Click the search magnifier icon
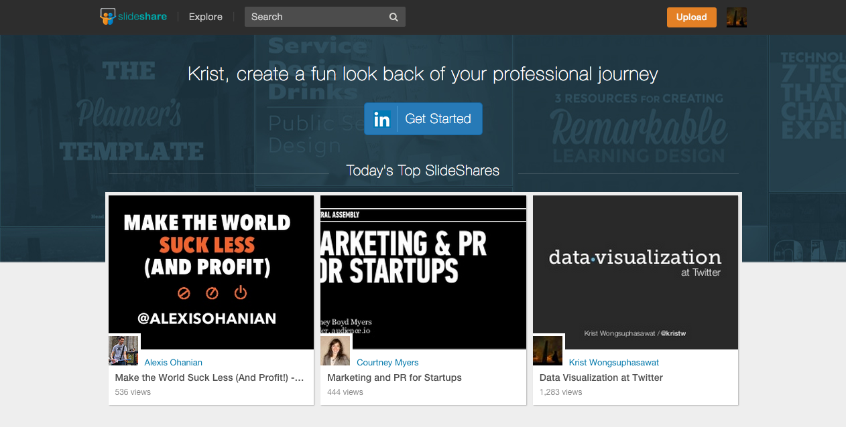This screenshot has height=427, width=846. pyautogui.click(x=394, y=17)
